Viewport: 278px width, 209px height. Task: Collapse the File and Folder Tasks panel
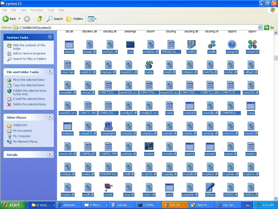tap(50, 72)
